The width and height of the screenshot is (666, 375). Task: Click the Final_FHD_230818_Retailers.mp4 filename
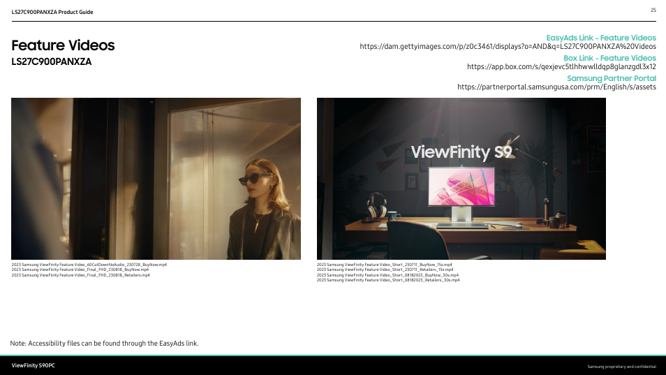(81, 275)
